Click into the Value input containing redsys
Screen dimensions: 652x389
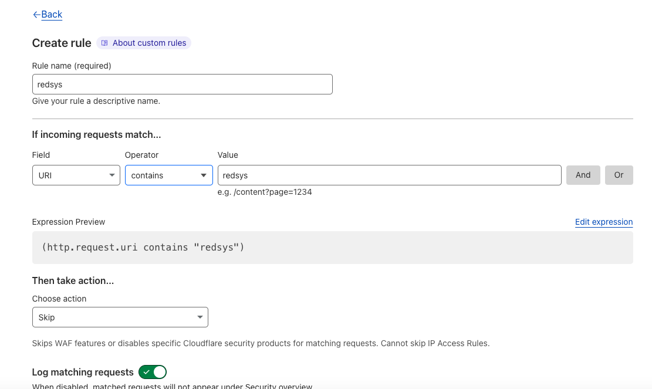click(x=389, y=175)
